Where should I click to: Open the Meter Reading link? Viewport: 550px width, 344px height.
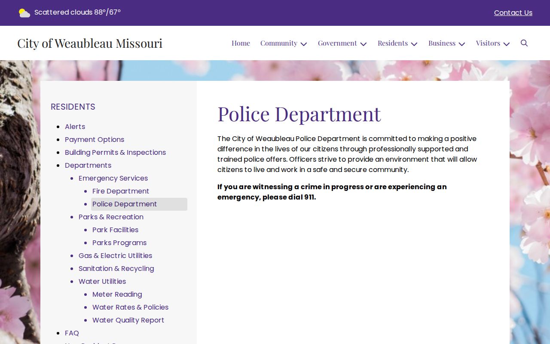coord(117,294)
